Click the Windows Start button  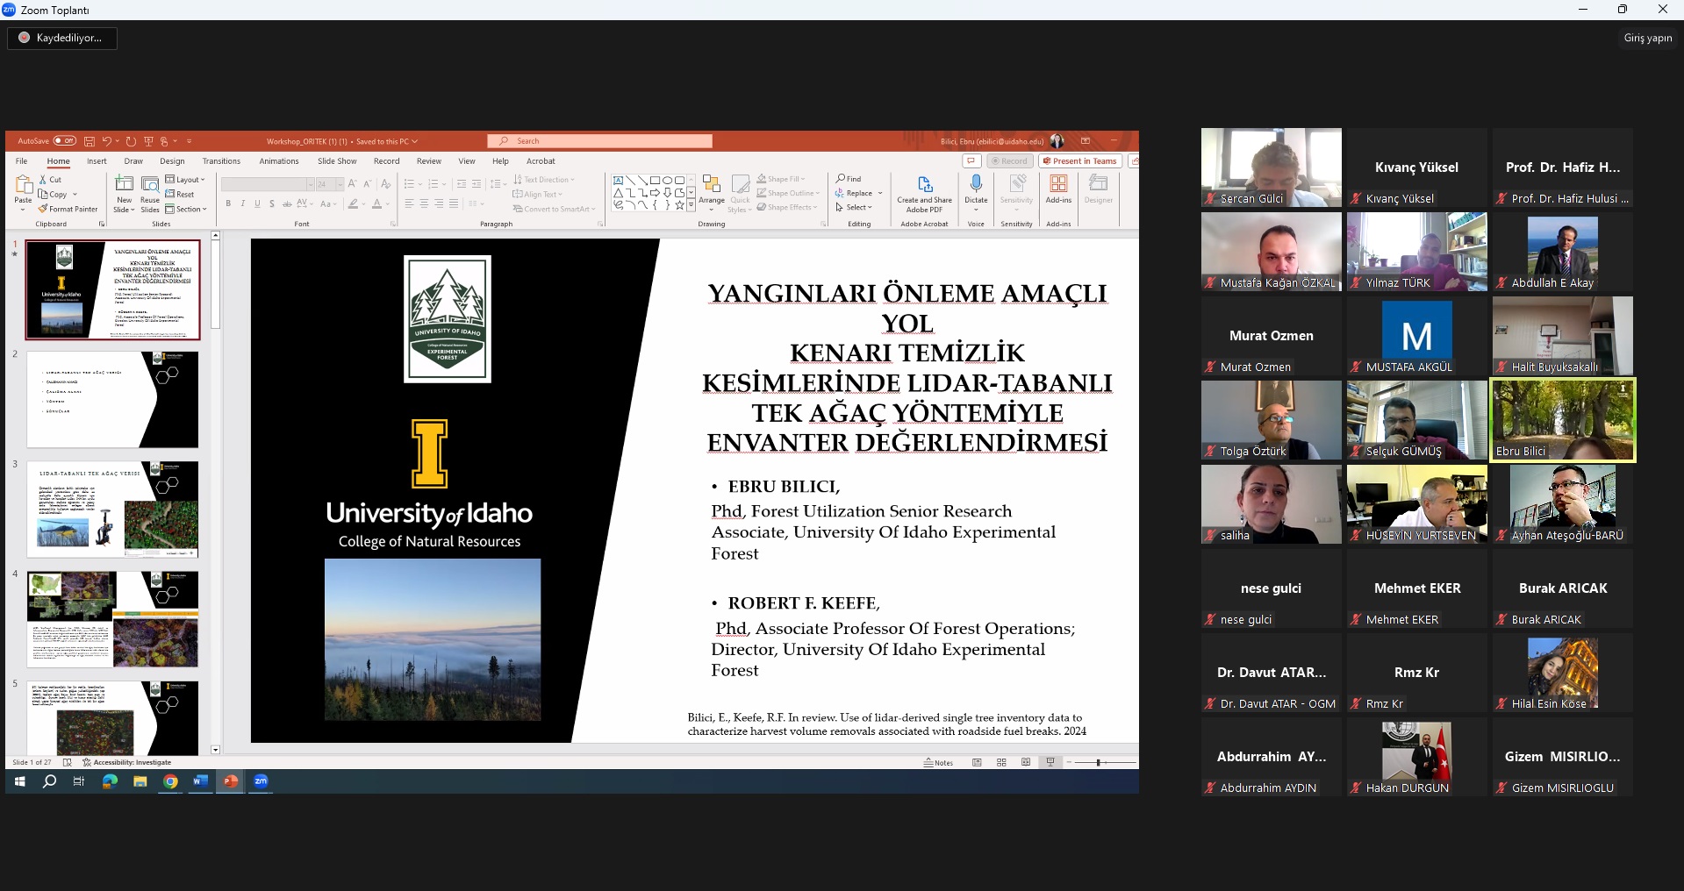[20, 781]
